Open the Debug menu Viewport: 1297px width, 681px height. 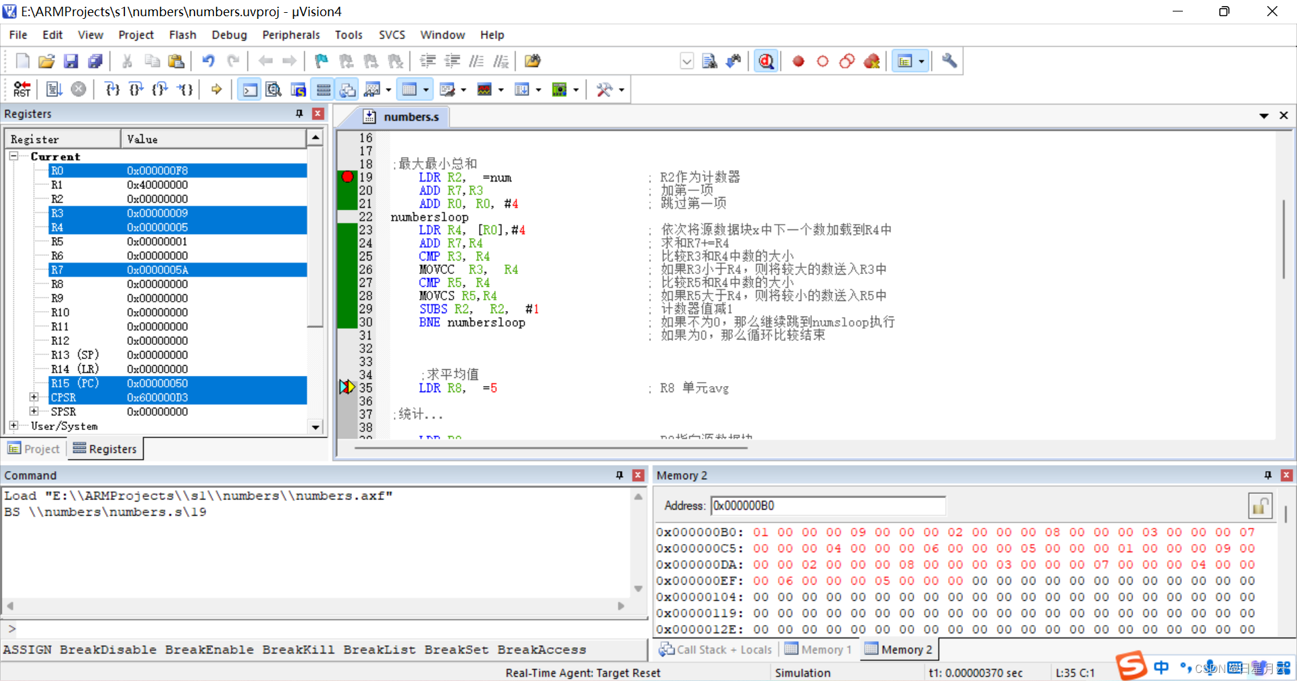pyautogui.click(x=229, y=35)
